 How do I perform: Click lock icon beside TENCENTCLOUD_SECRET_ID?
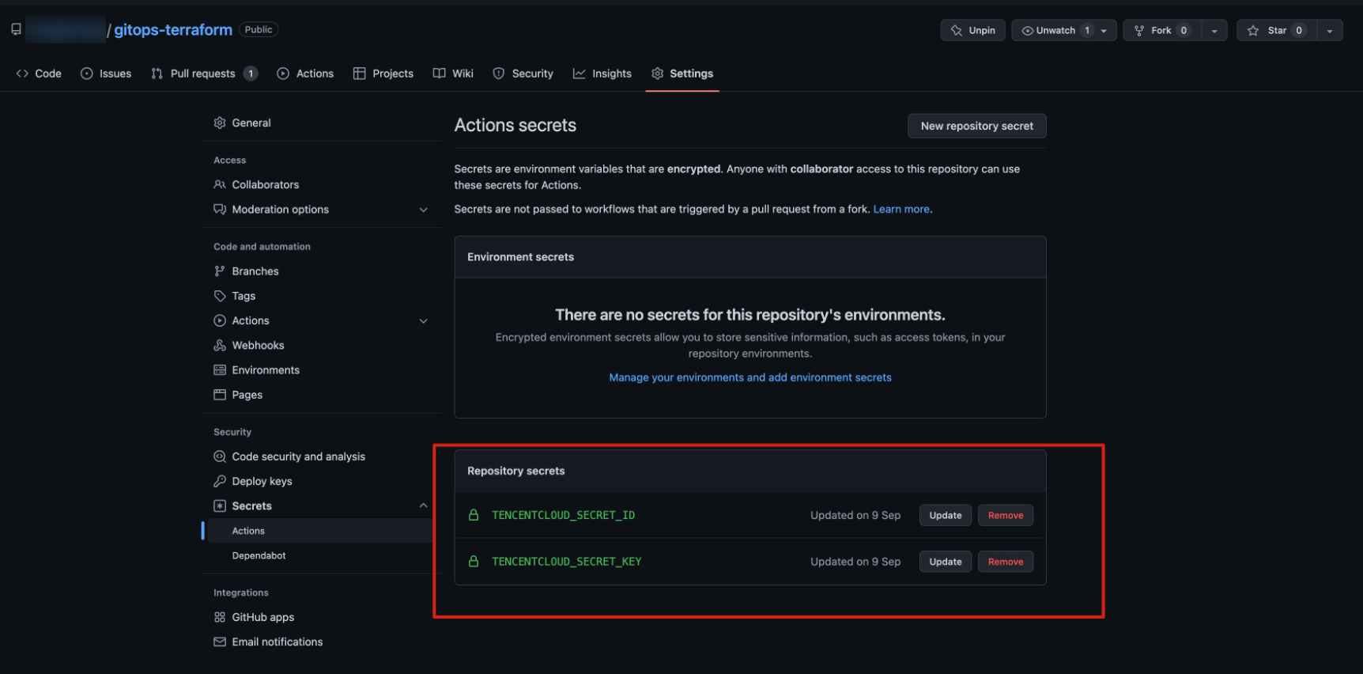point(474,515)
